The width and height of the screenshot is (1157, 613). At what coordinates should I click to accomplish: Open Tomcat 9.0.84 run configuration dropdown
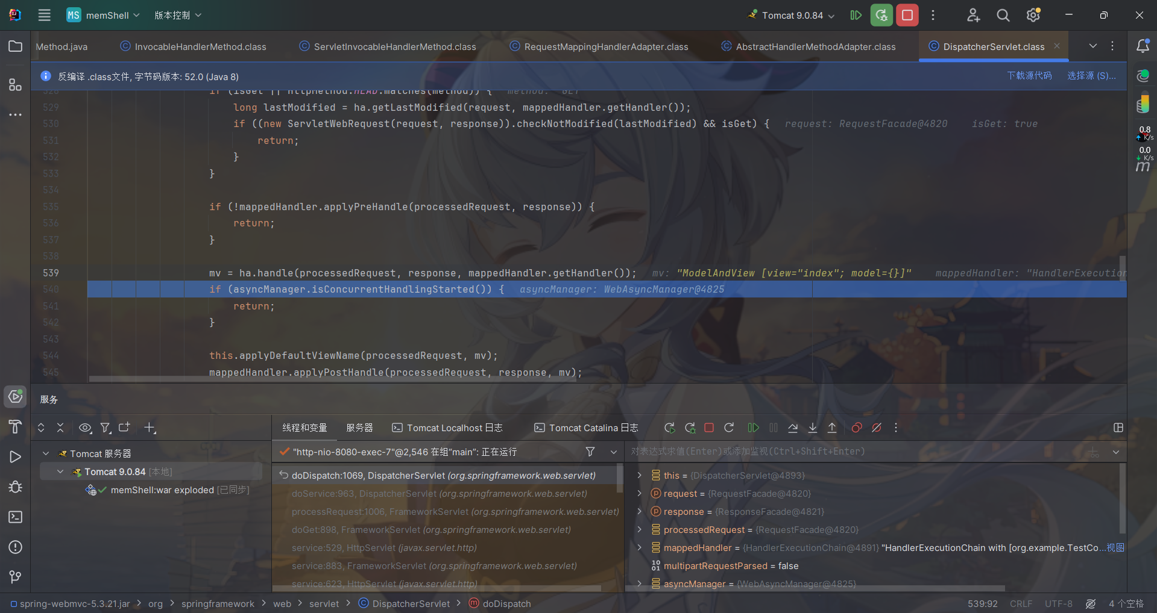coord(791,15)
